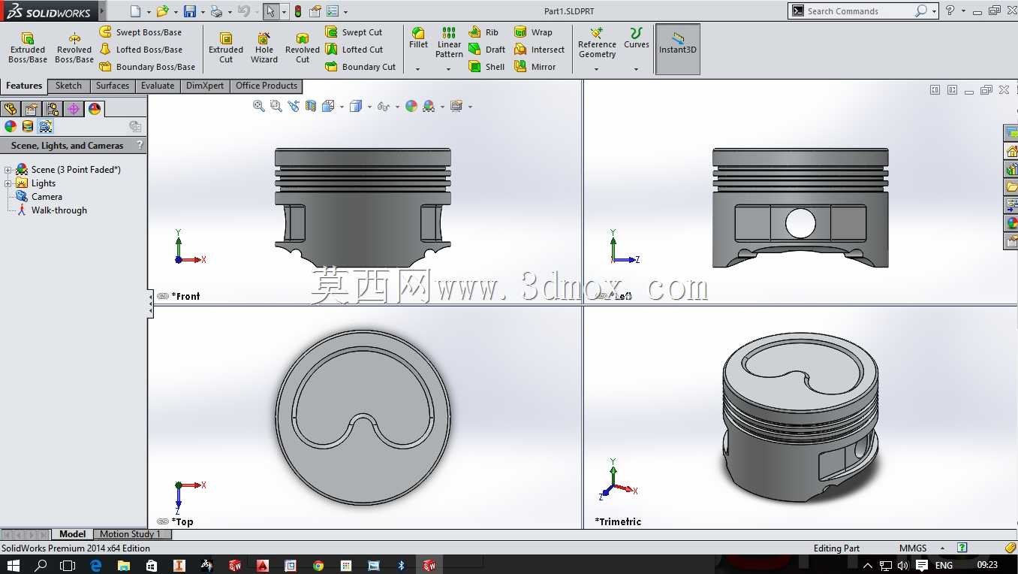
Task: Start the Linear Pattern tool
Action: tap(449, 42)
